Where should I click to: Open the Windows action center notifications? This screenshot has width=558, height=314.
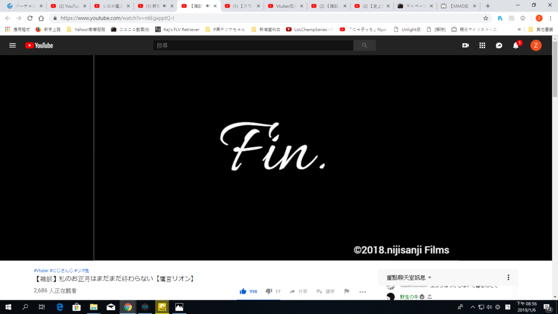click(548, 307)
